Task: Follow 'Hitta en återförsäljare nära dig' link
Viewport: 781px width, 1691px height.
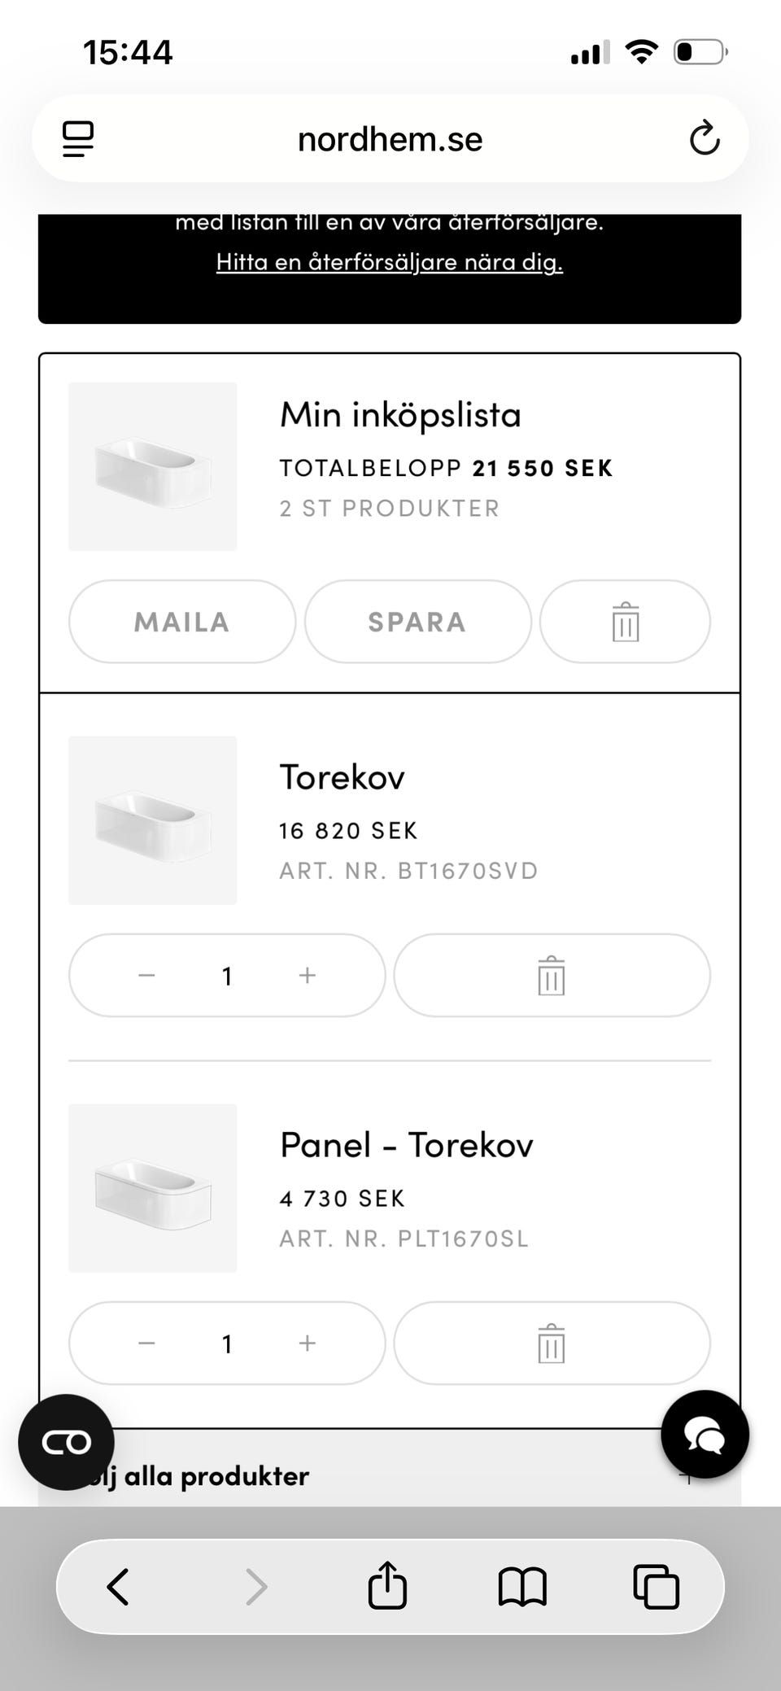Action: coord(390,262)
